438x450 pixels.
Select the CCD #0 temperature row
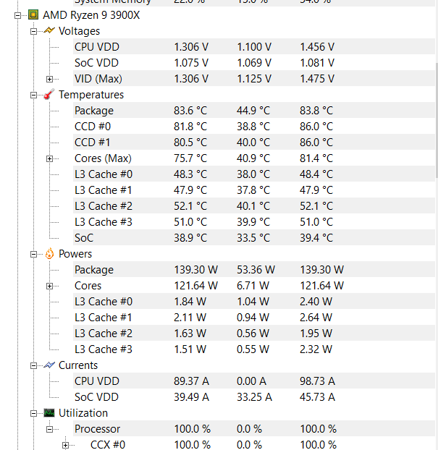[254, 127]
